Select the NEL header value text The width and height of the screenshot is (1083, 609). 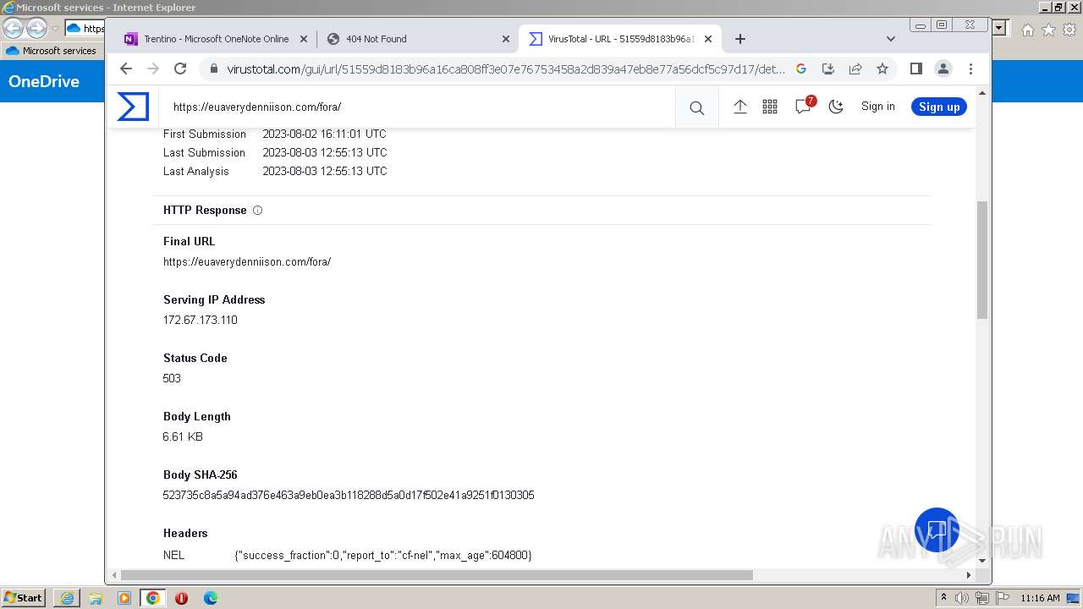tap(383, 556)
